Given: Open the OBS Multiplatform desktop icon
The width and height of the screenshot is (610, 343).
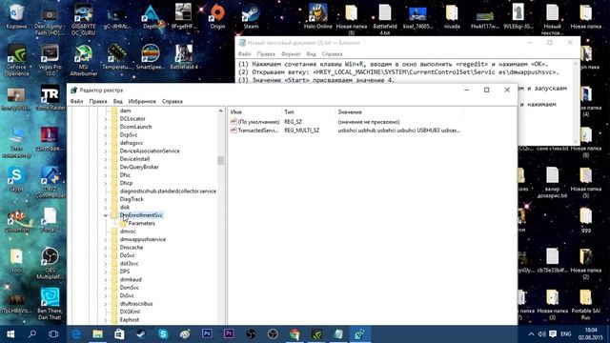Looking at the screenshot, I should pyautogui.click(x=50, y=263).
